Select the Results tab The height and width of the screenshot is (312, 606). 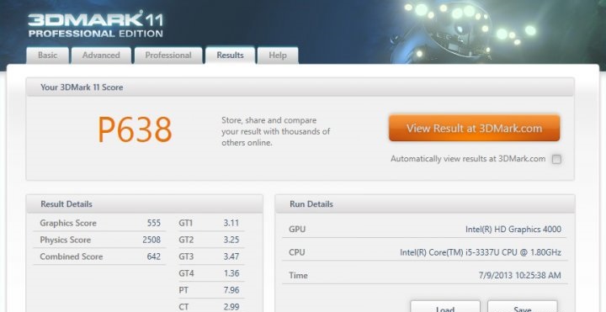click(230, 56)
